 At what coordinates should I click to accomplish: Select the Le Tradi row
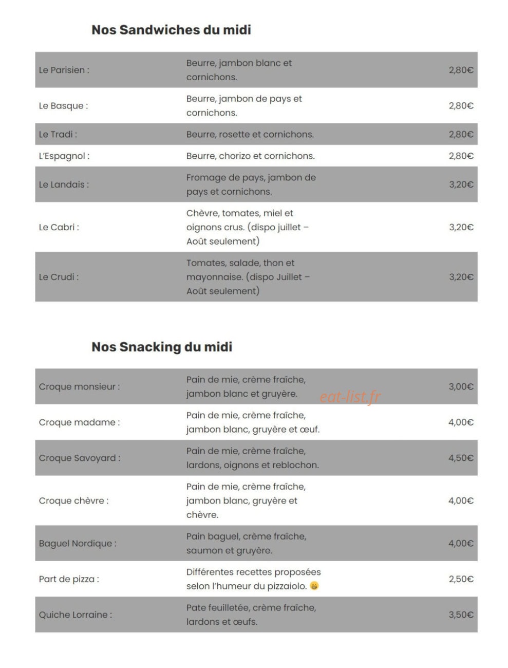tap(256, 134)
